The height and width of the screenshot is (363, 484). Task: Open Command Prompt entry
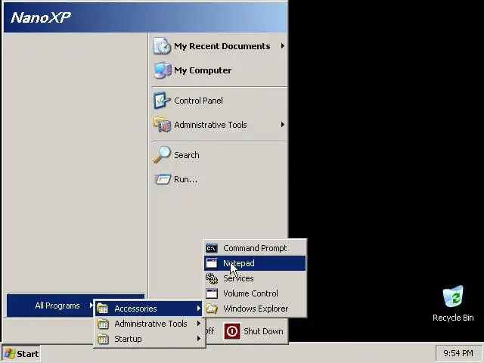(x=255, y=248)
